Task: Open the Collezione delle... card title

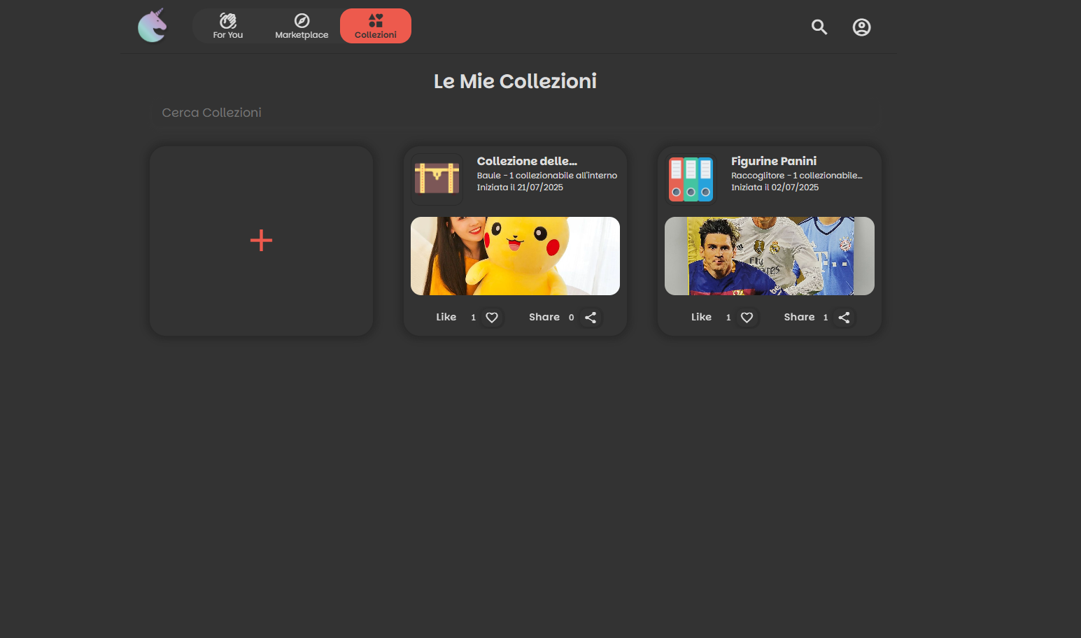Action: [527, 161]
